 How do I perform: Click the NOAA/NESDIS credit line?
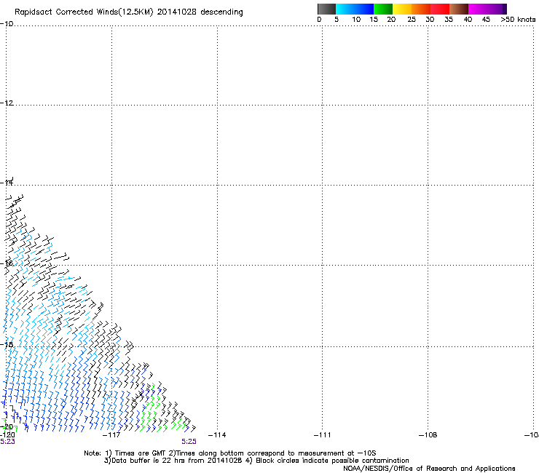coord(429,469)
